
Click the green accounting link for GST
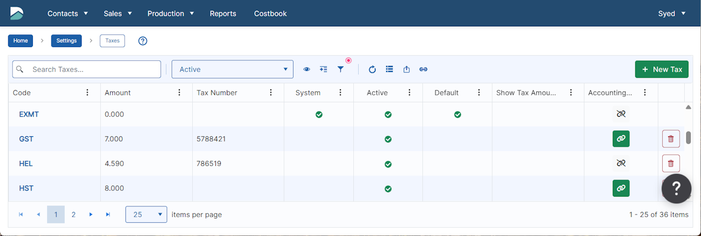pos(620,139)
